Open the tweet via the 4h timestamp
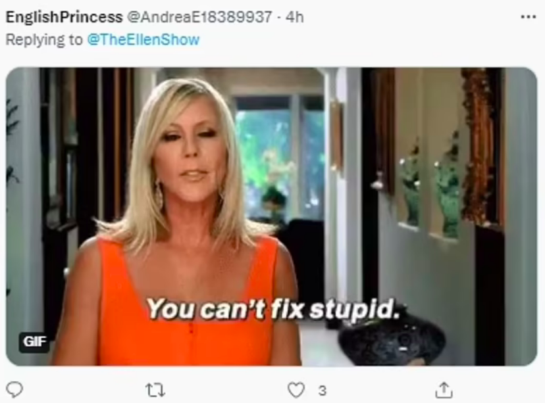 294,16
